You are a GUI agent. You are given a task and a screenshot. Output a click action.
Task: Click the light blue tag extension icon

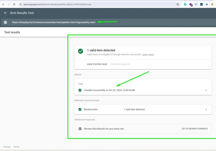pos(196,4)
